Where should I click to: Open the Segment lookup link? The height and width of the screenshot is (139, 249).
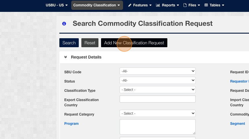point(237,124)
